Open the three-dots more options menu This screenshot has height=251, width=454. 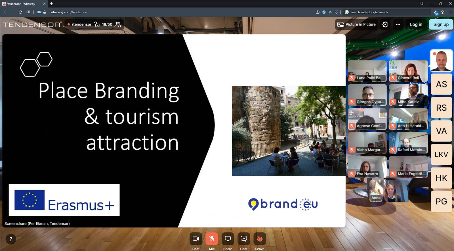coord(398,24)
